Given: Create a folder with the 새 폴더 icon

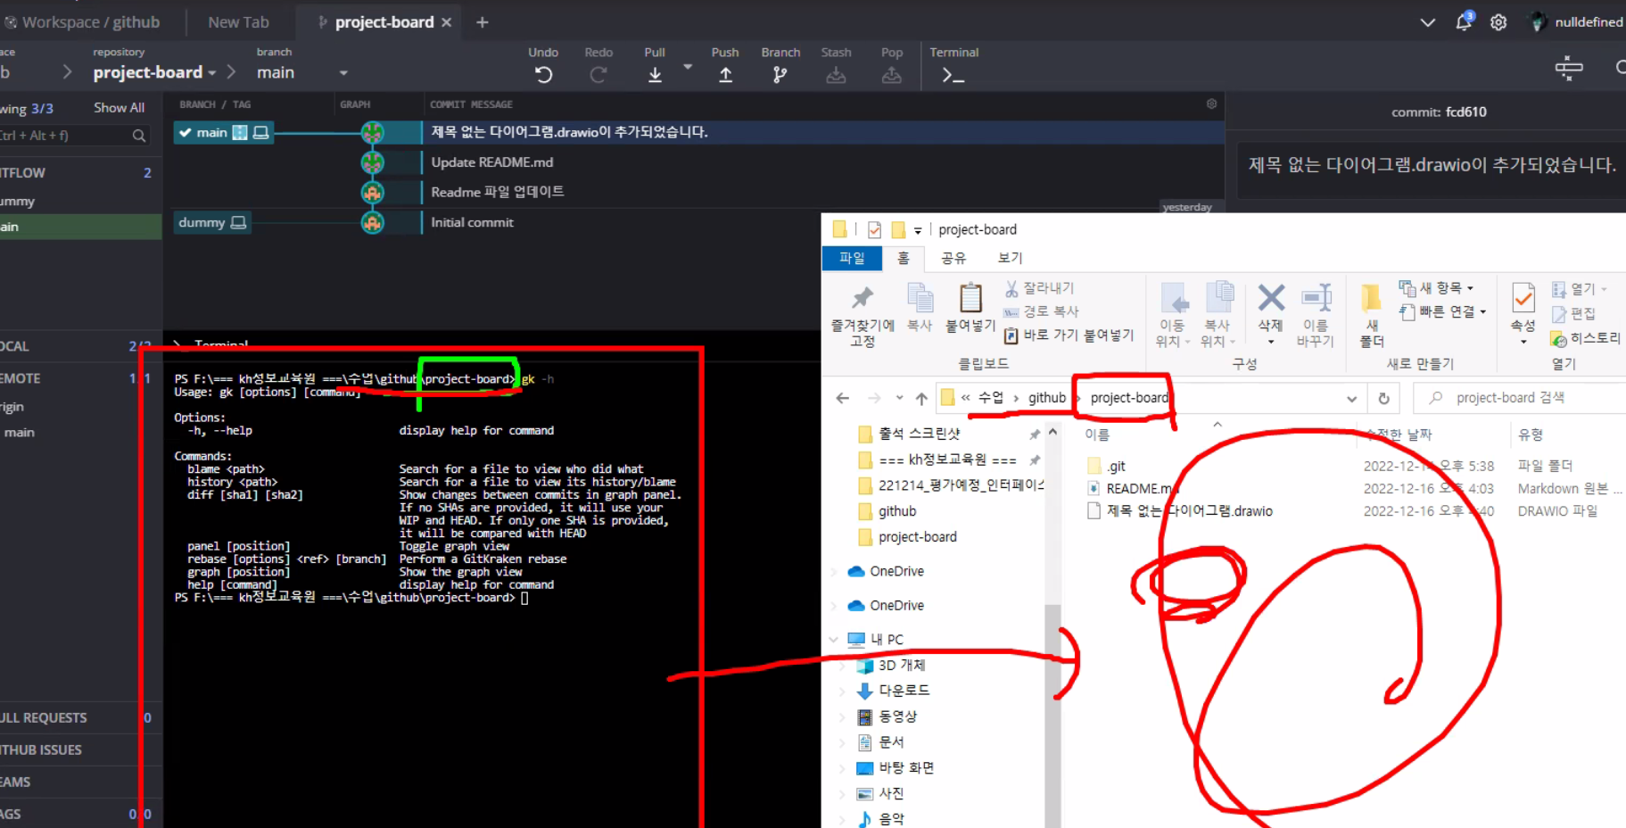Looking at the screenshot, I should coord(1372,316).
